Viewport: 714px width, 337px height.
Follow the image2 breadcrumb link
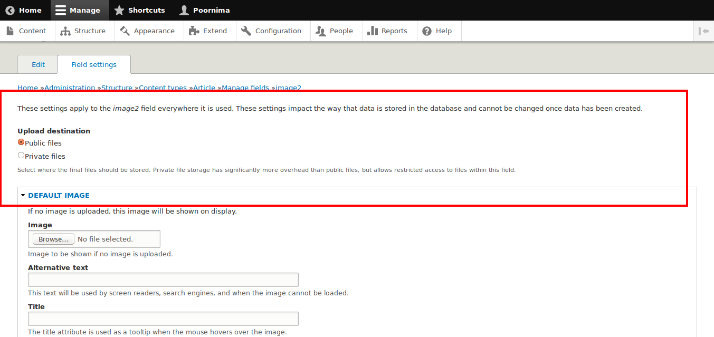tap(288, 88)
